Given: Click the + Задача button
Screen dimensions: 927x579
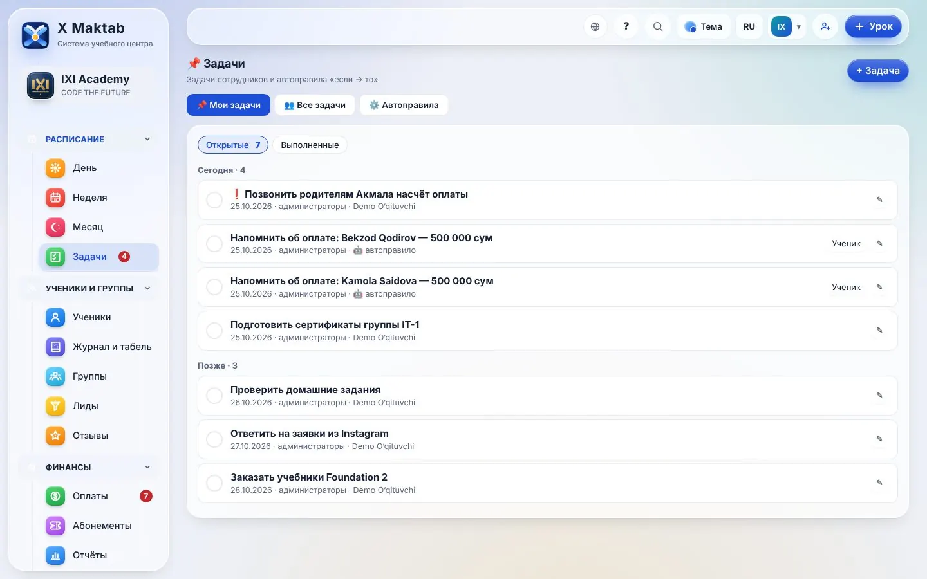Looking at the screenshot, I should 878,71.
